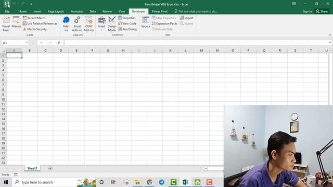333x187 pixels.
Task: Open Expansion Packs
Action: pos(165,23)
